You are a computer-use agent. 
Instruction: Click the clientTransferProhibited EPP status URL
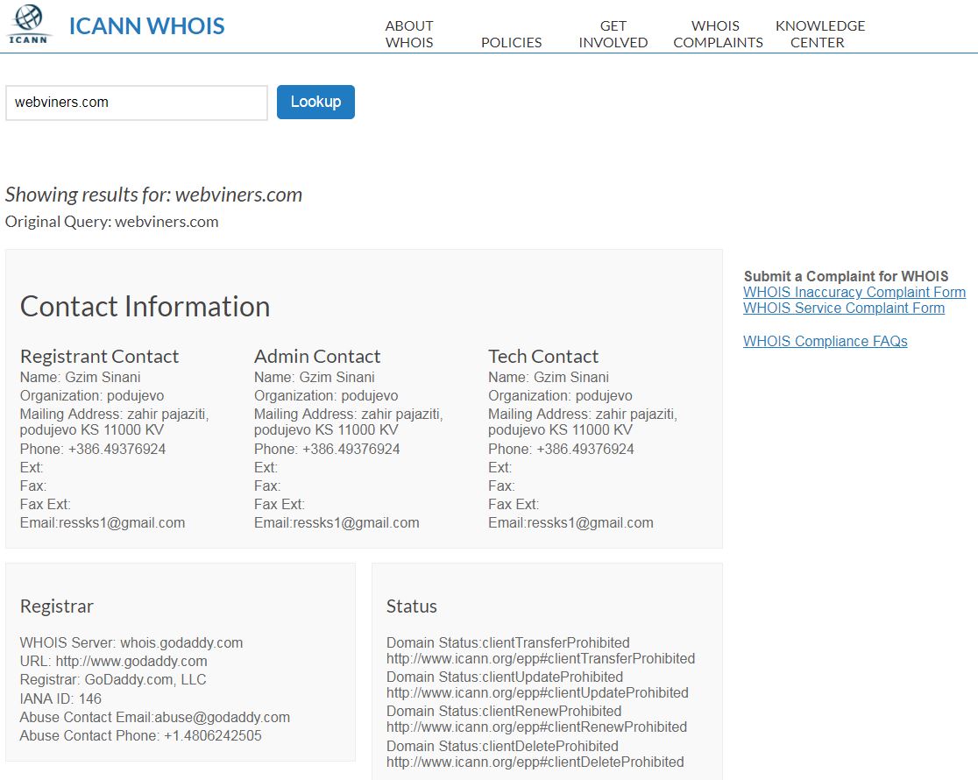[540, 658]
